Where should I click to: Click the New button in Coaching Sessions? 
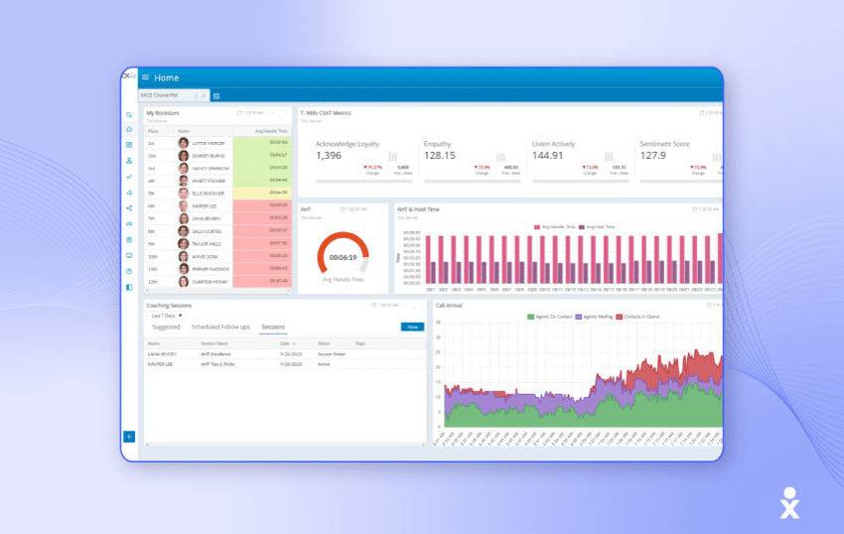410,327
